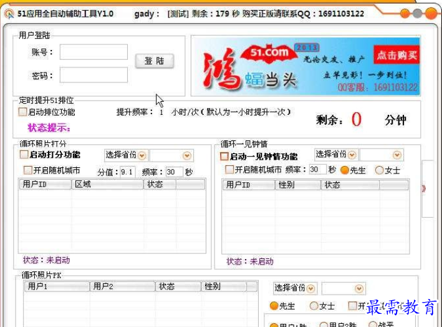Select 女士 radio in 照片PK section
The width and height of the screenshot is (442, 327).
tap(314, 306)
